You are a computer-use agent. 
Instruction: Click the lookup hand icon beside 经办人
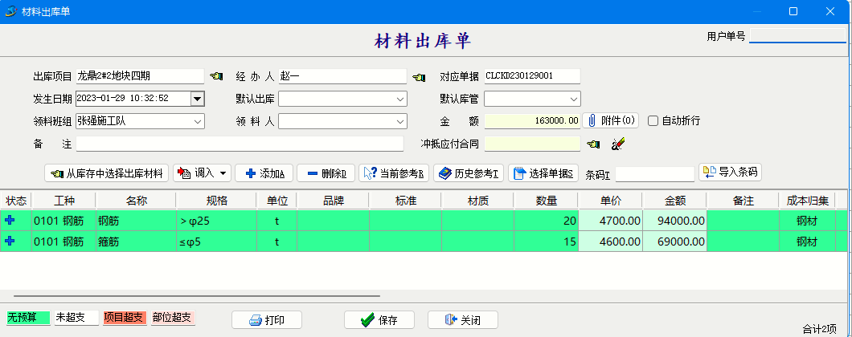pos(418,77)
